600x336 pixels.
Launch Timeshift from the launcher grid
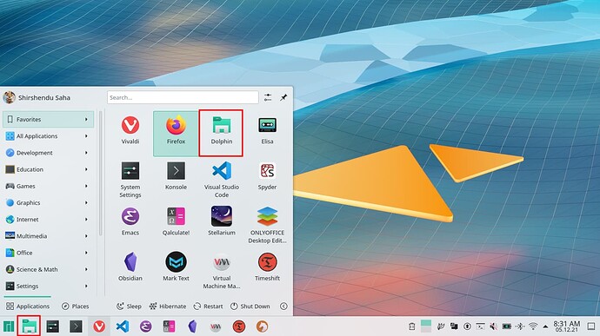[267, 267]
